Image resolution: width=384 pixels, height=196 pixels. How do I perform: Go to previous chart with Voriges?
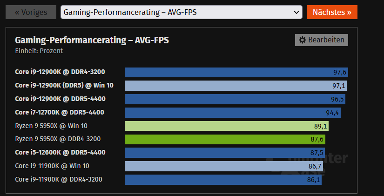pyautogui.click(x=31, y=12)
